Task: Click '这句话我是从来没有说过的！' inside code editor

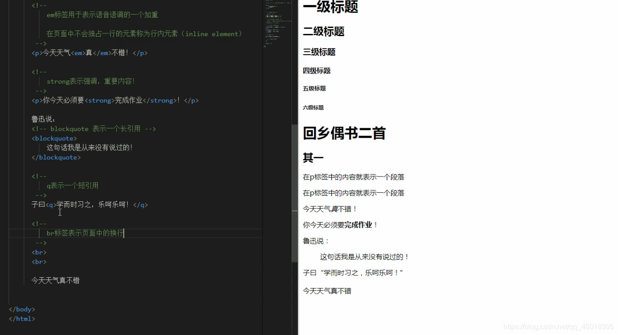Action: pyautogui.click(x=90, y=148)
